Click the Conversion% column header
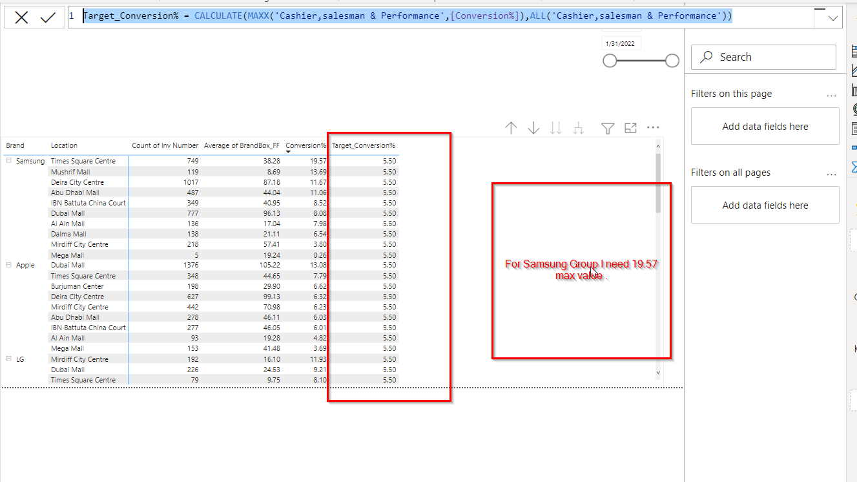Viewport: 857px width, 482px height. [x=306, y=145]
